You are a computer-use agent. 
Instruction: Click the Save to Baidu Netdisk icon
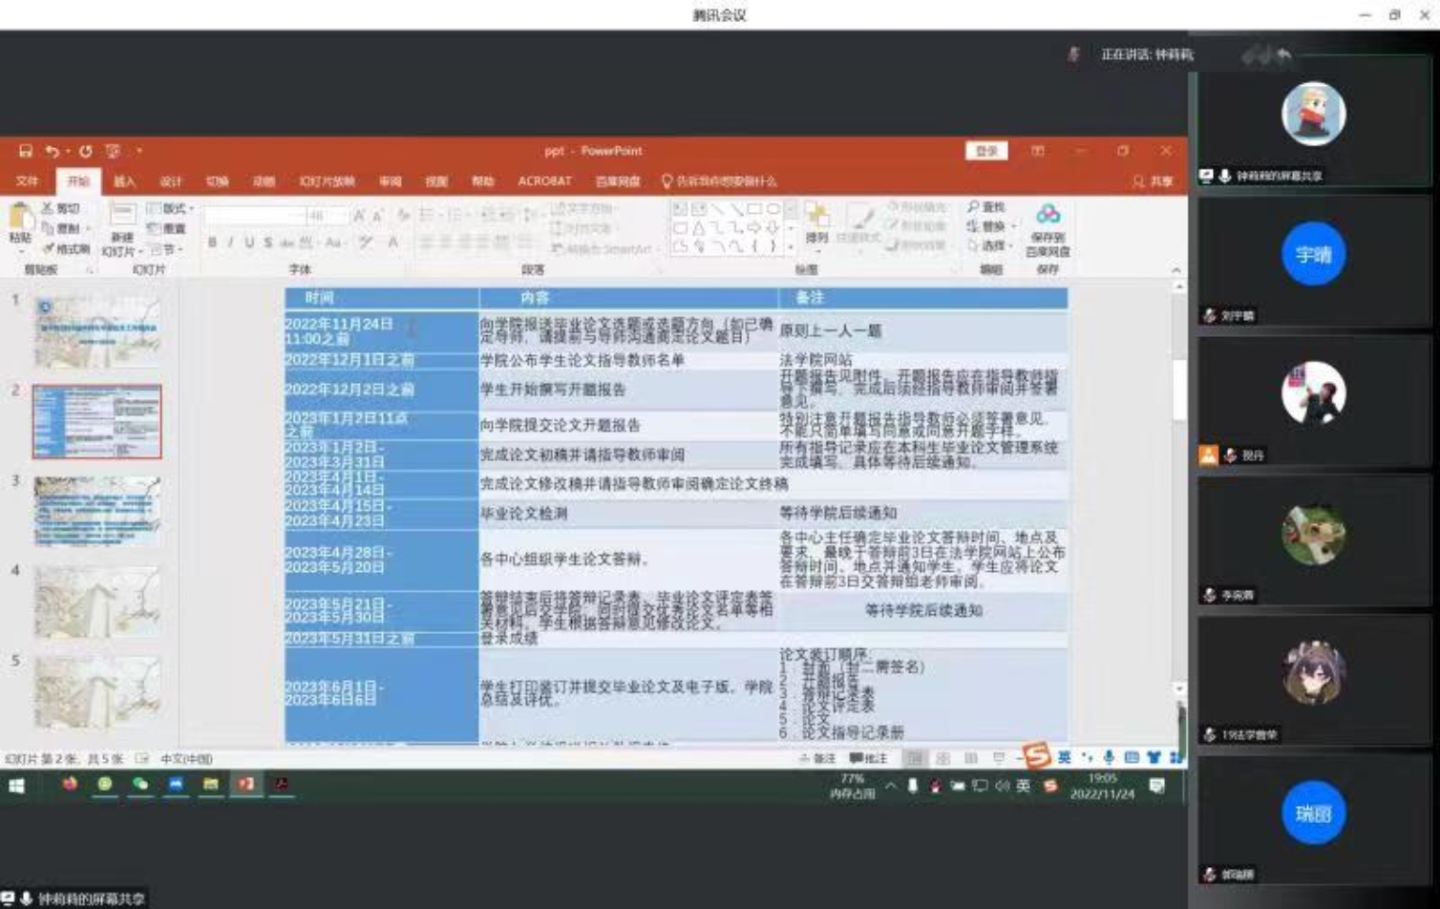1048,215
